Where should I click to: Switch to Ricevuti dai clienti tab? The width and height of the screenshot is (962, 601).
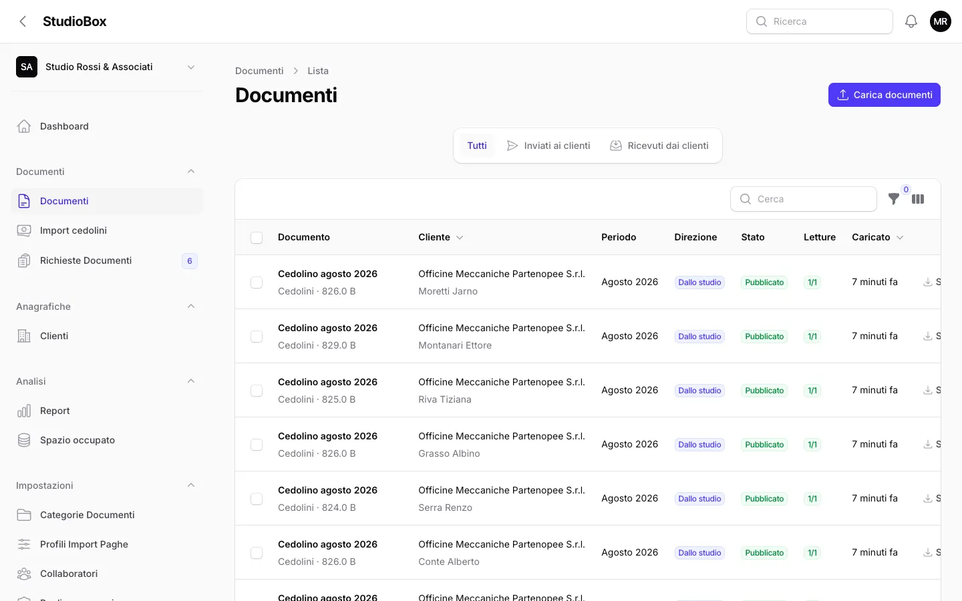(x=659, y=146)
